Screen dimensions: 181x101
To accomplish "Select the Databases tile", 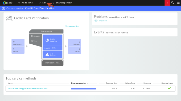I will [75, 43].
